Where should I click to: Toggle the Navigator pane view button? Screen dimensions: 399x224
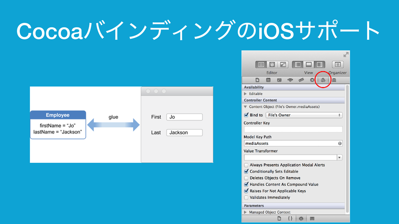(x=297, y=65)
